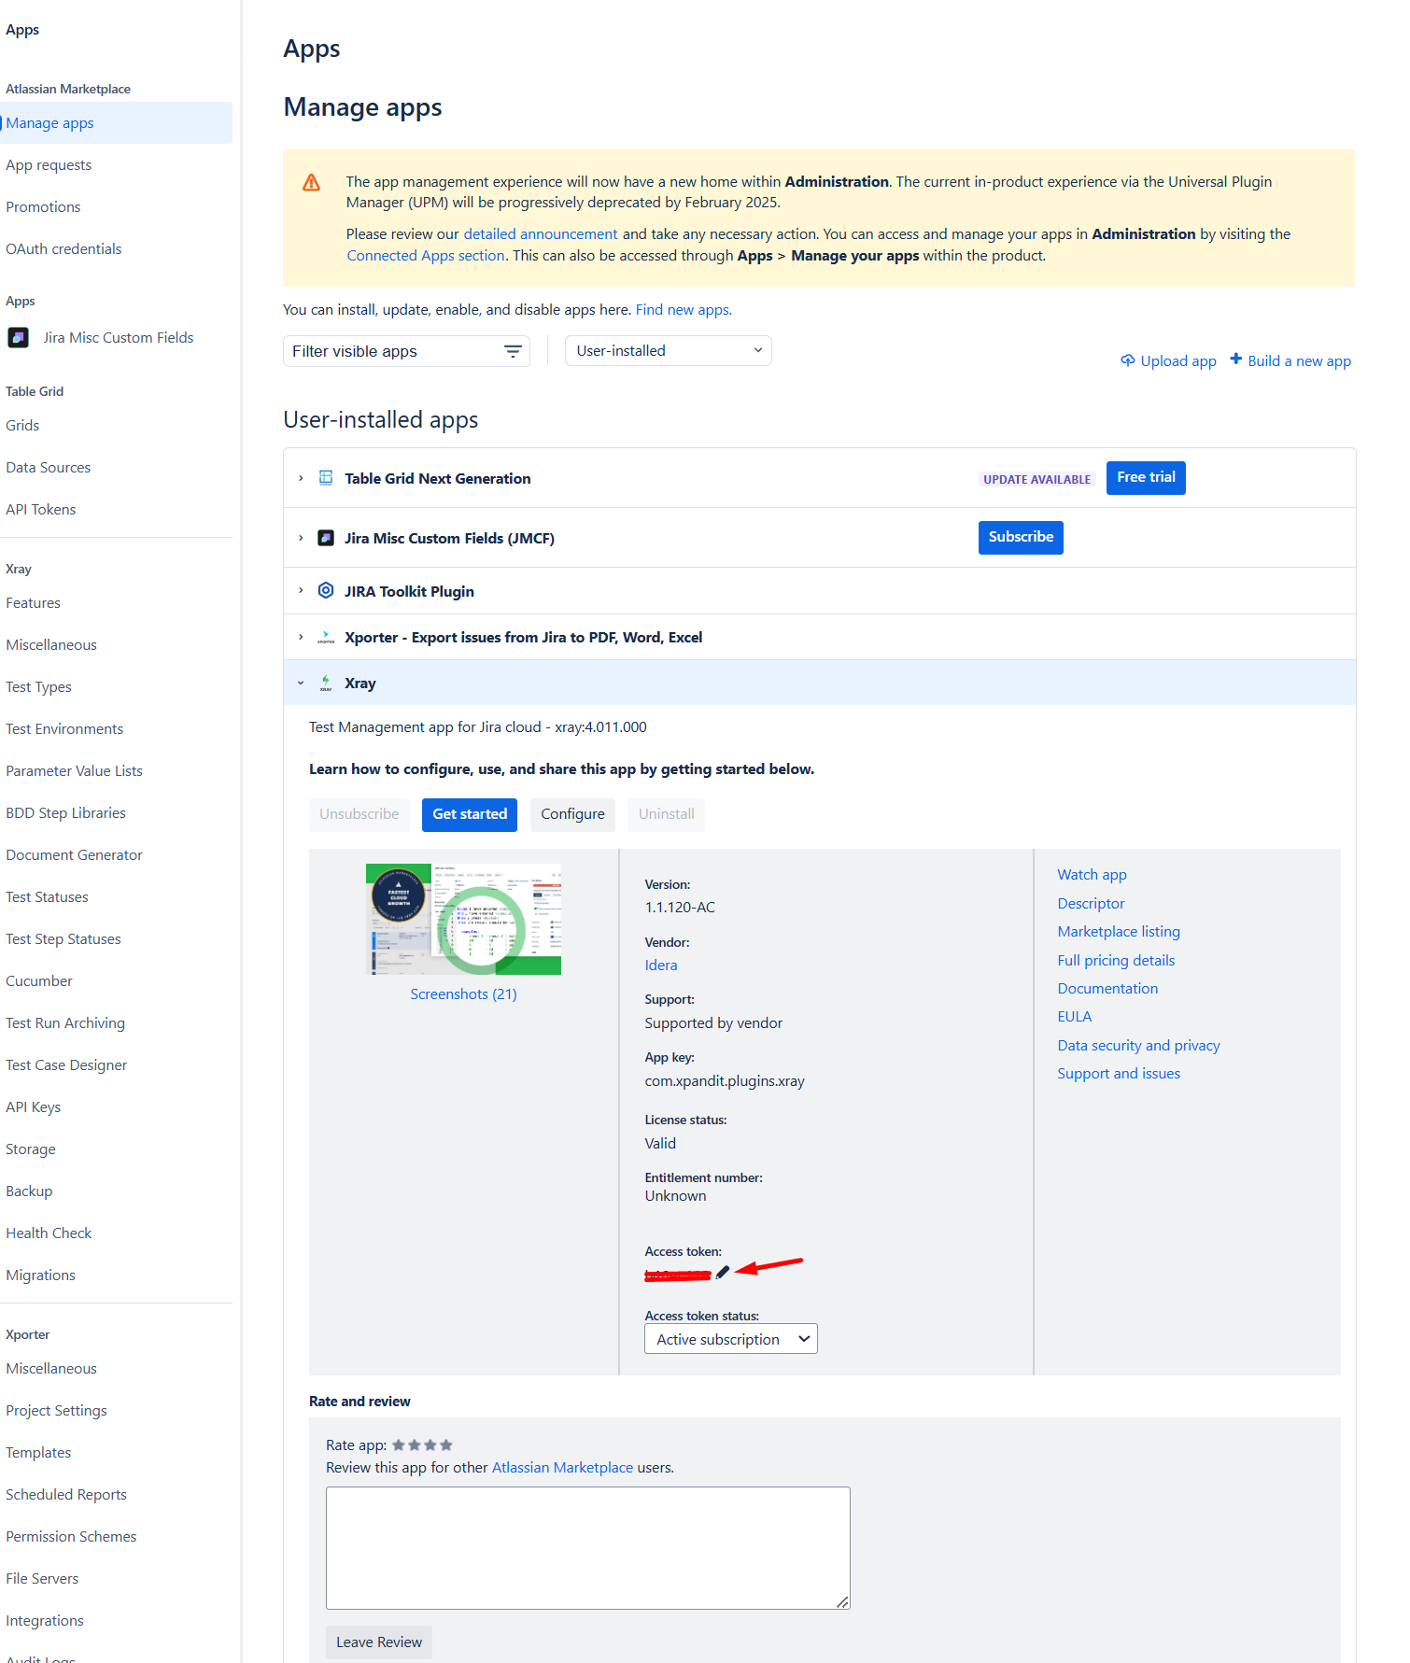Expand JIRA Toolkit Plugin row

click(301, 590)
